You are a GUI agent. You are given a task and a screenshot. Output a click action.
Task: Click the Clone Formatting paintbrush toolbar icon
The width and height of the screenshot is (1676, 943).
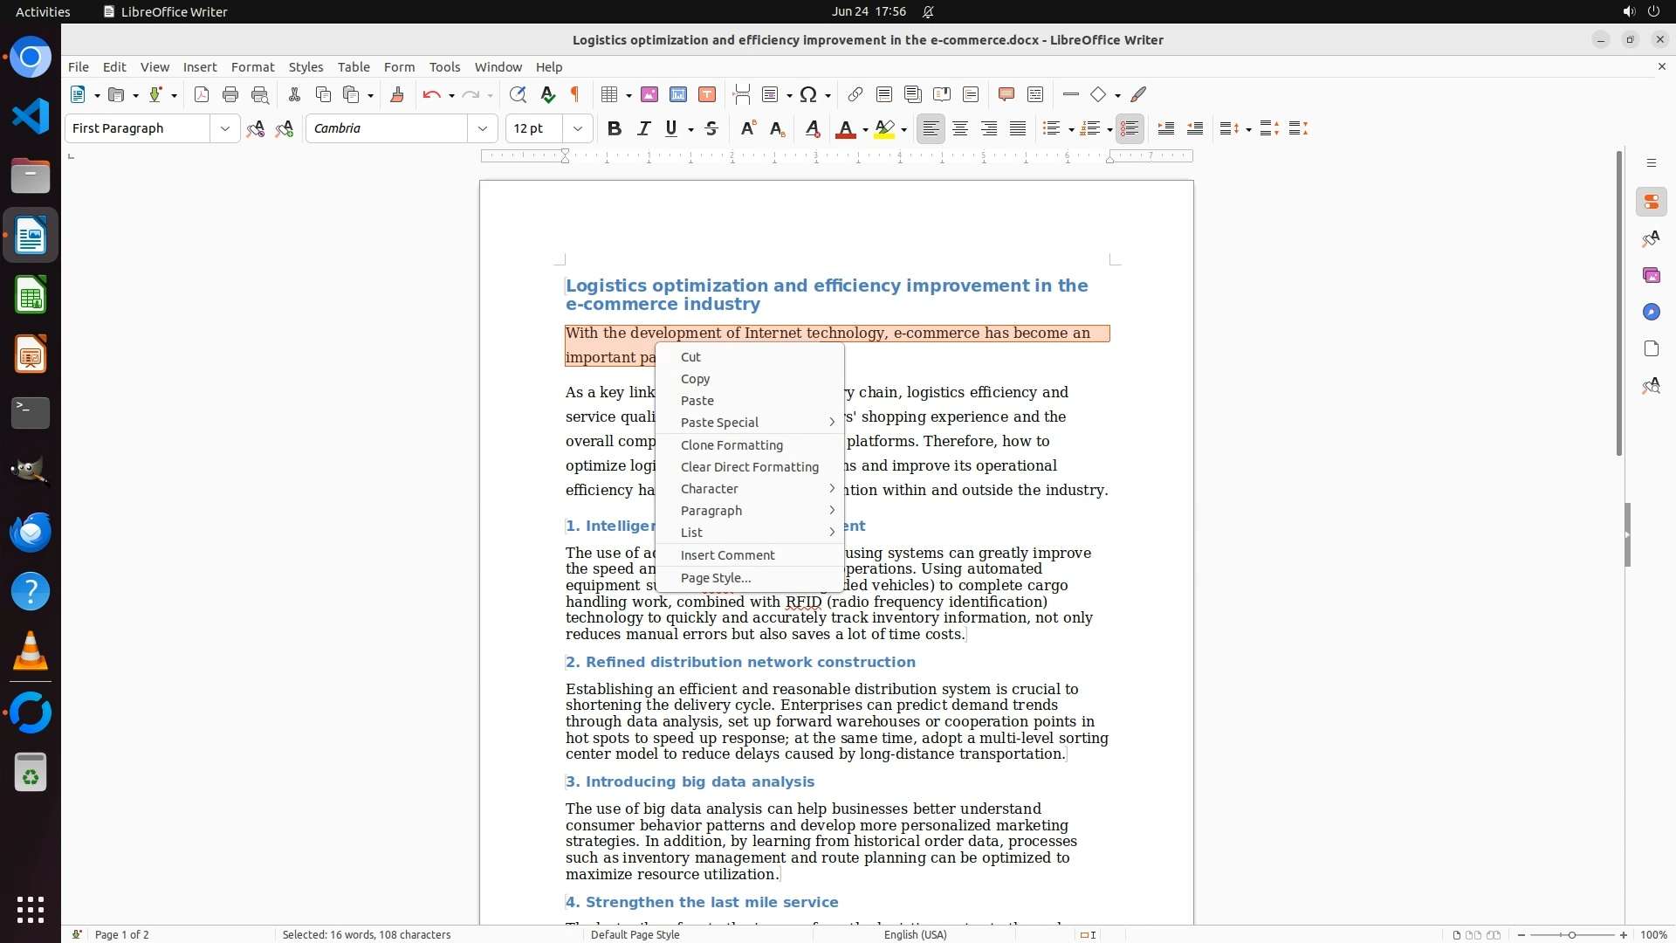[x=397, y=95]
